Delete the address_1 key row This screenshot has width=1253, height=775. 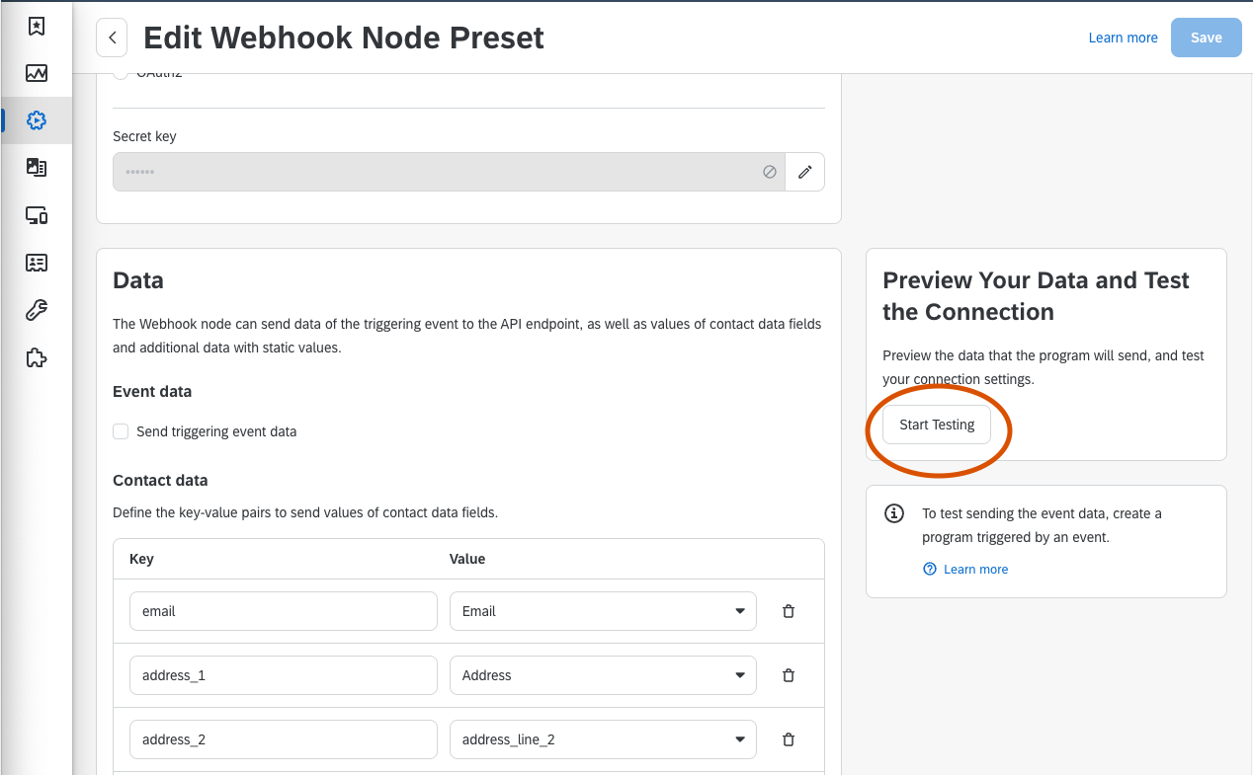click(x=789, y=675)
